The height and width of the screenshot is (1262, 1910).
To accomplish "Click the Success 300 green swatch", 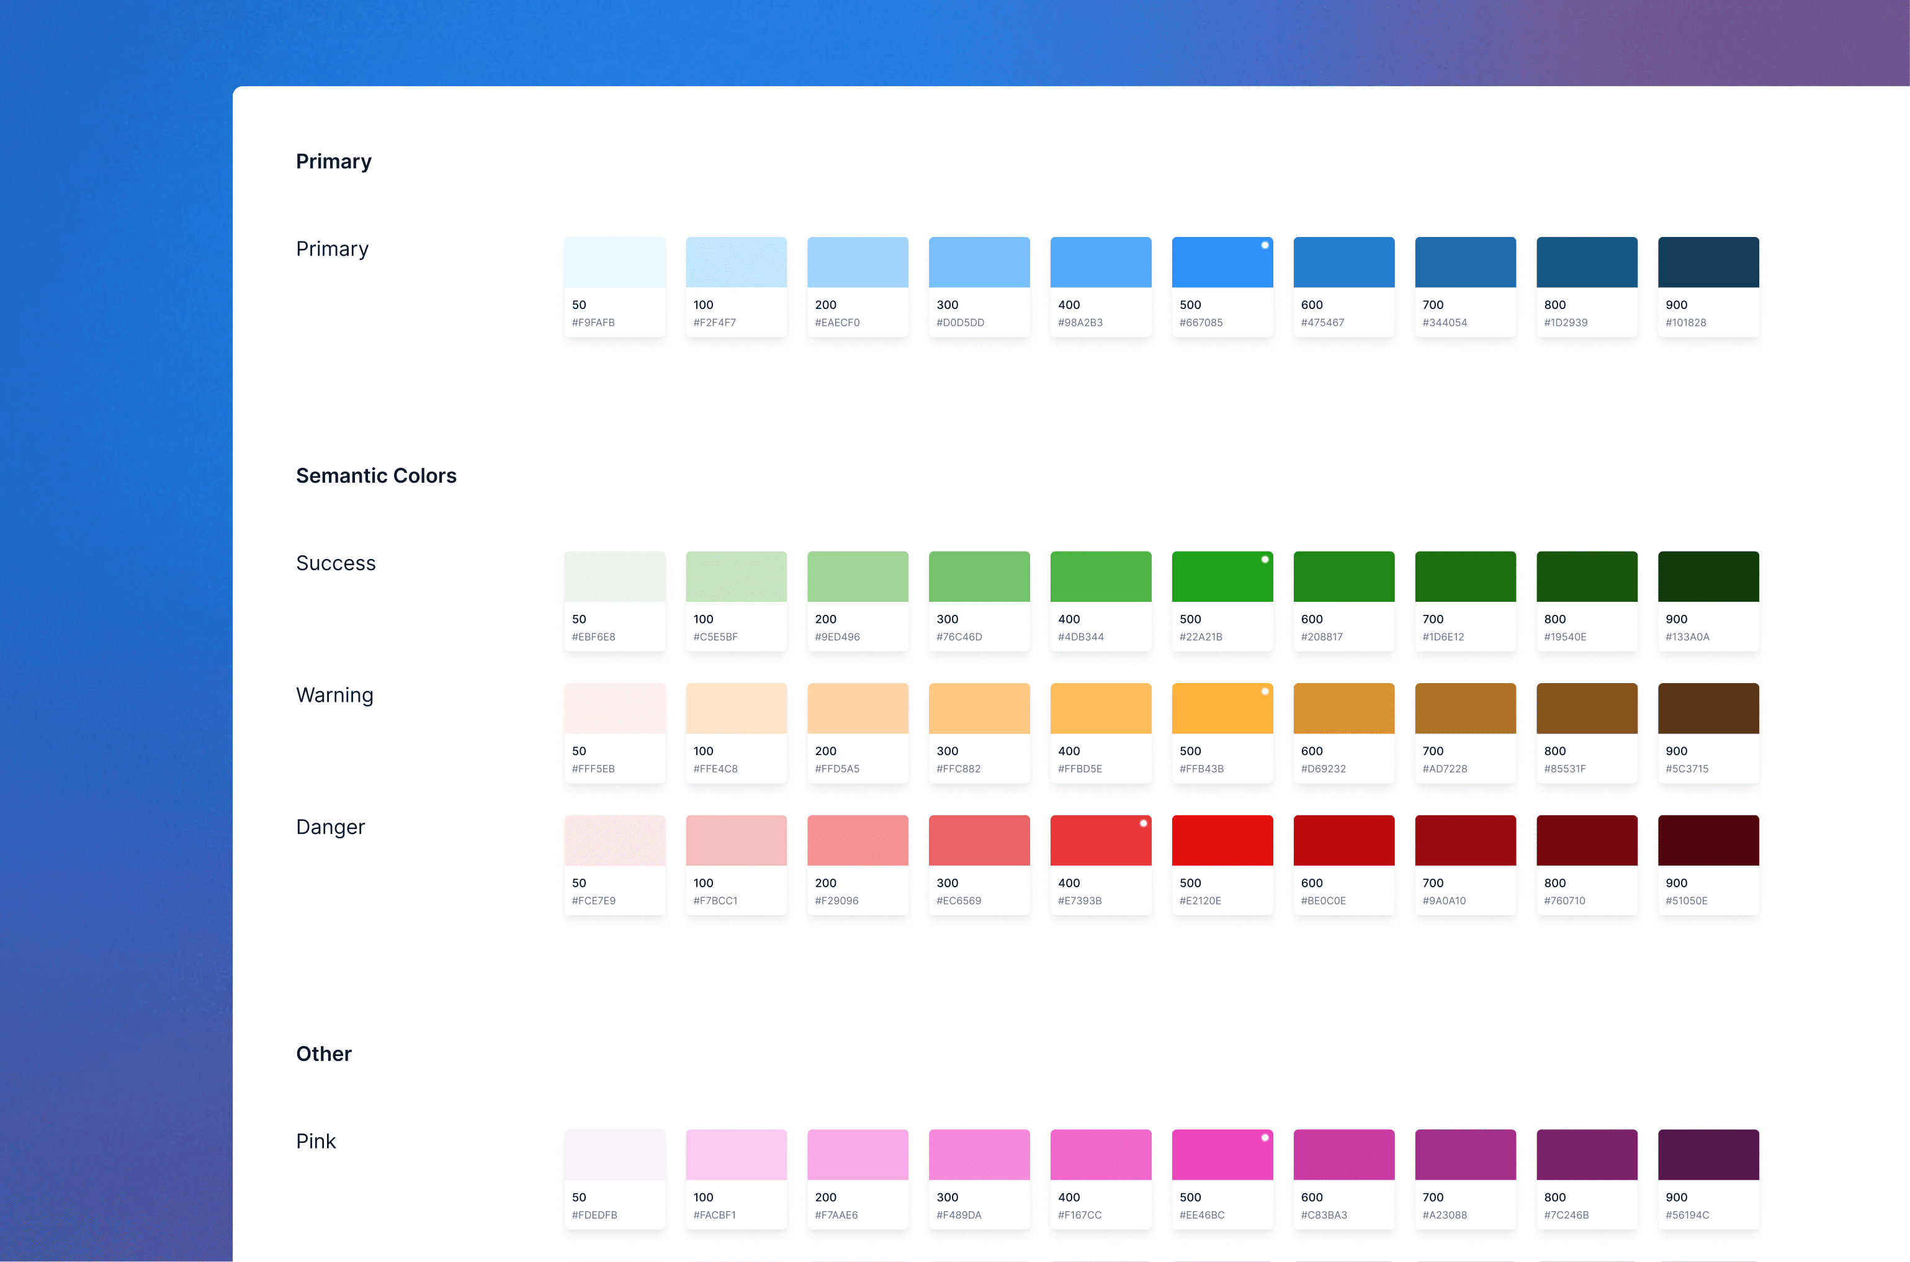I will coord(979,576).
